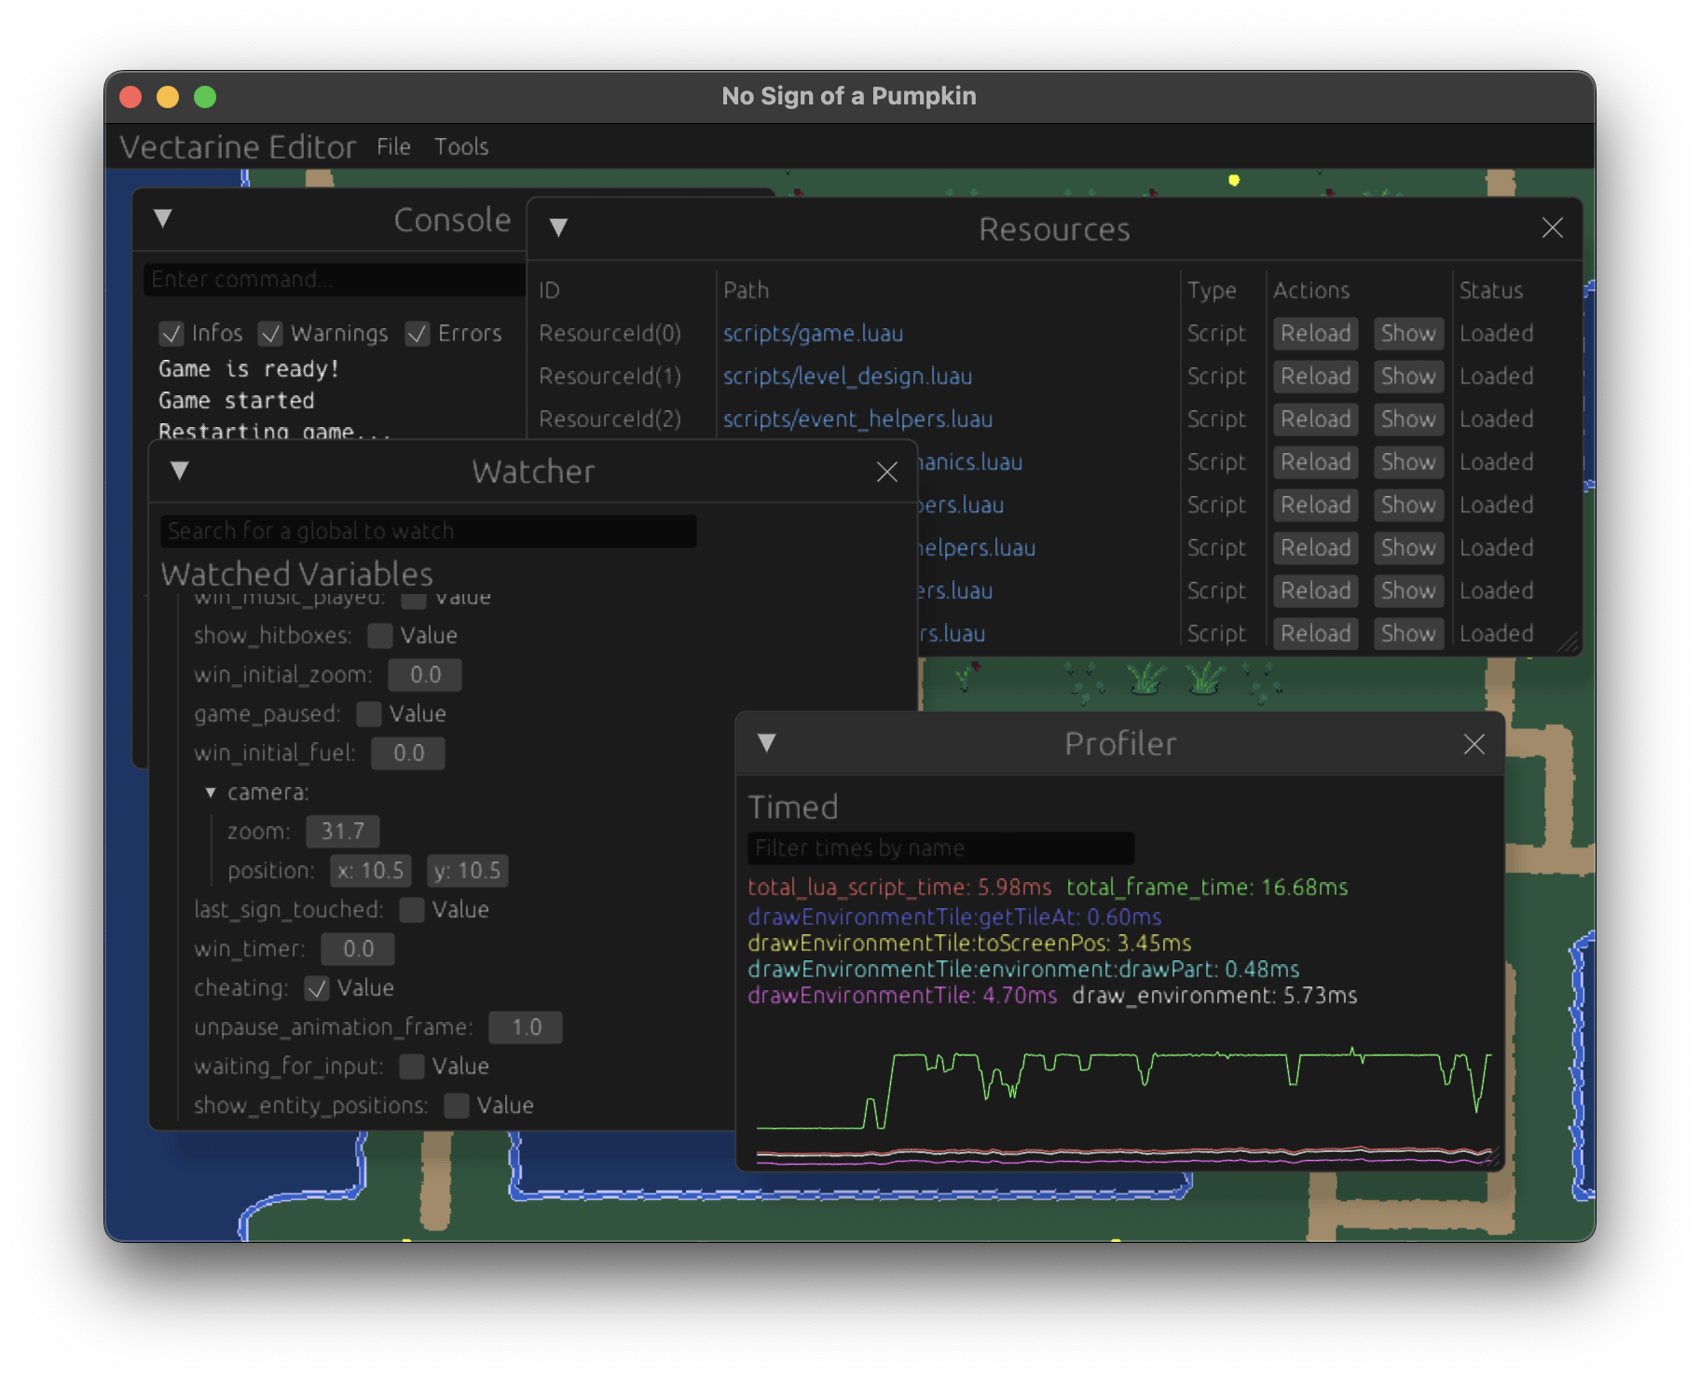Viewport: 1700px width, 1380px height.
Task: Collapse the Profiler panel triangle
Action: coord(767,743)
